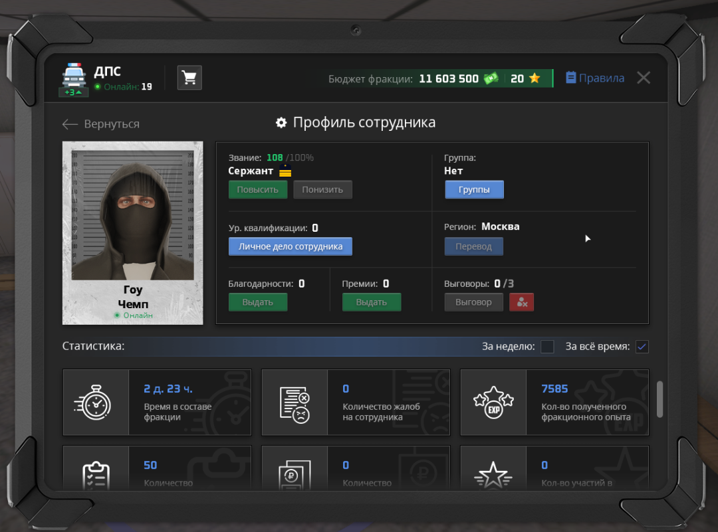Click the Группа: Нет value
The image size is (718, 532).
(453, 171)
